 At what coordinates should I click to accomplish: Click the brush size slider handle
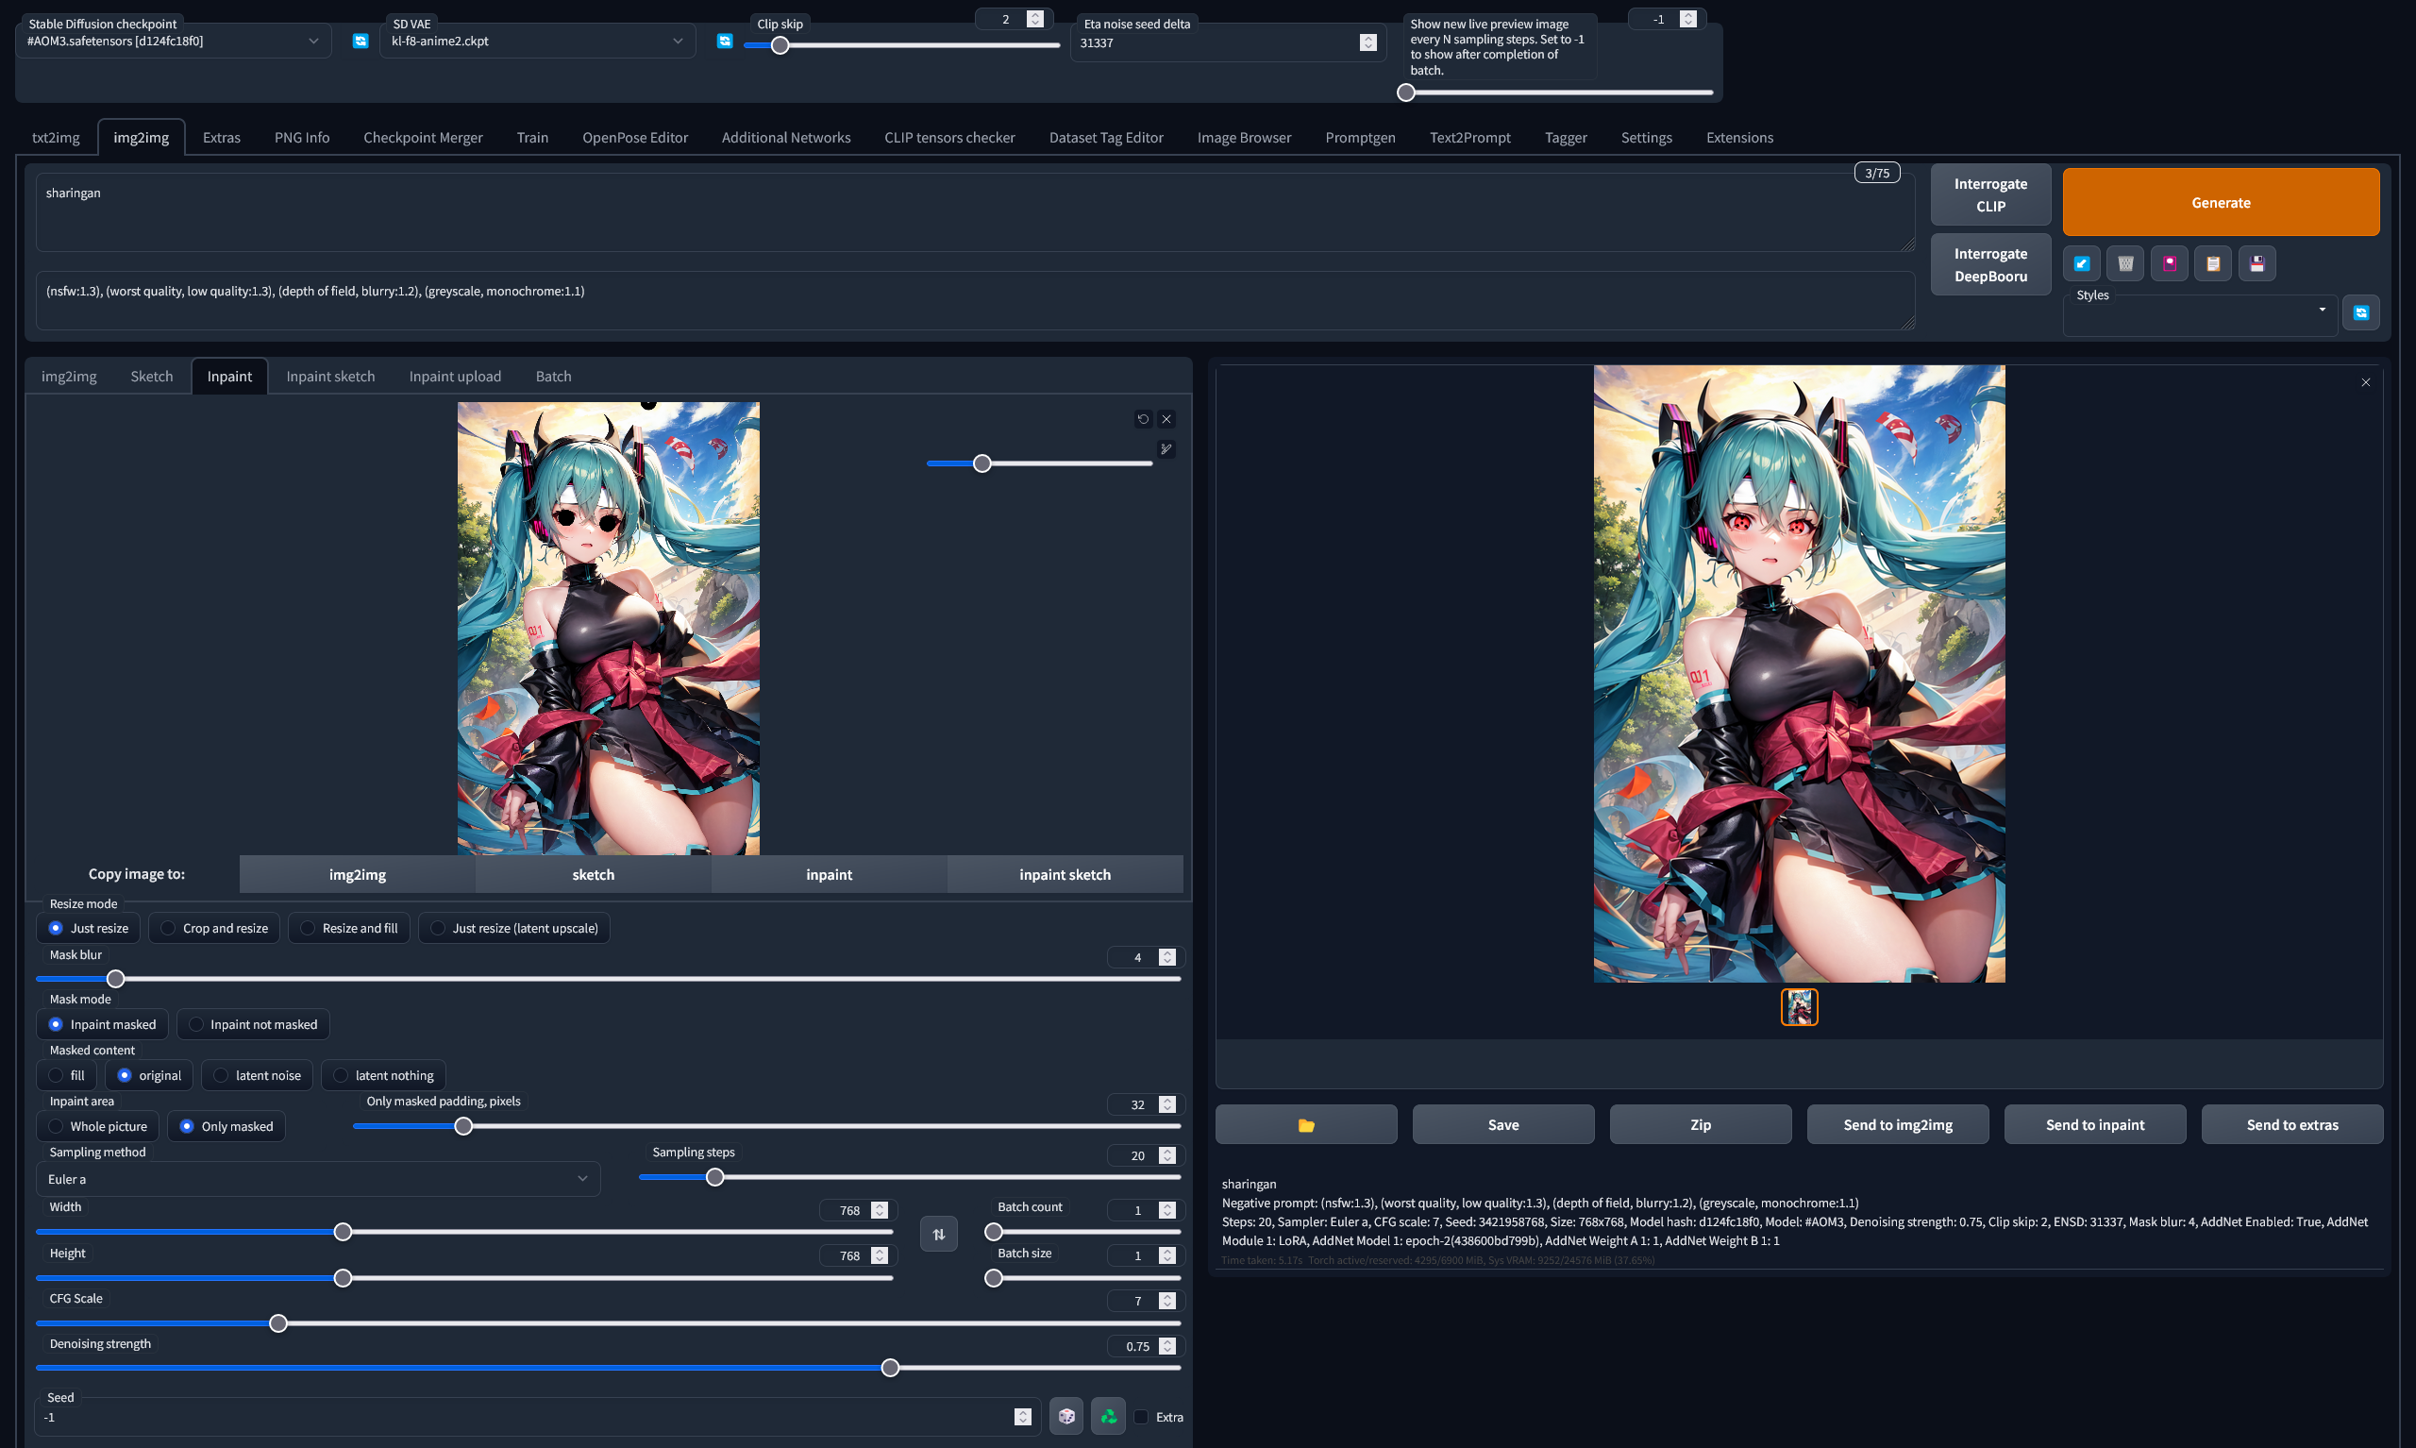pos(982,463)
